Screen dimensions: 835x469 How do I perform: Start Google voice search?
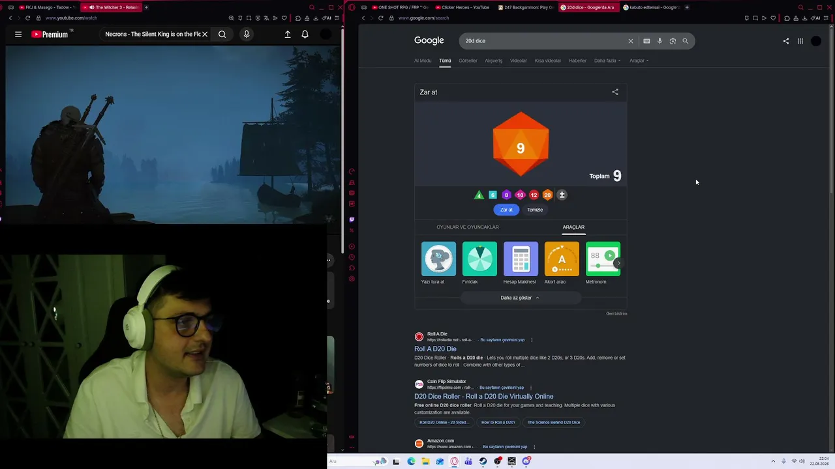[x=660, y=41]
